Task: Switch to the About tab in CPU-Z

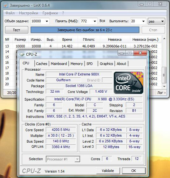Action: pos(121,64)
